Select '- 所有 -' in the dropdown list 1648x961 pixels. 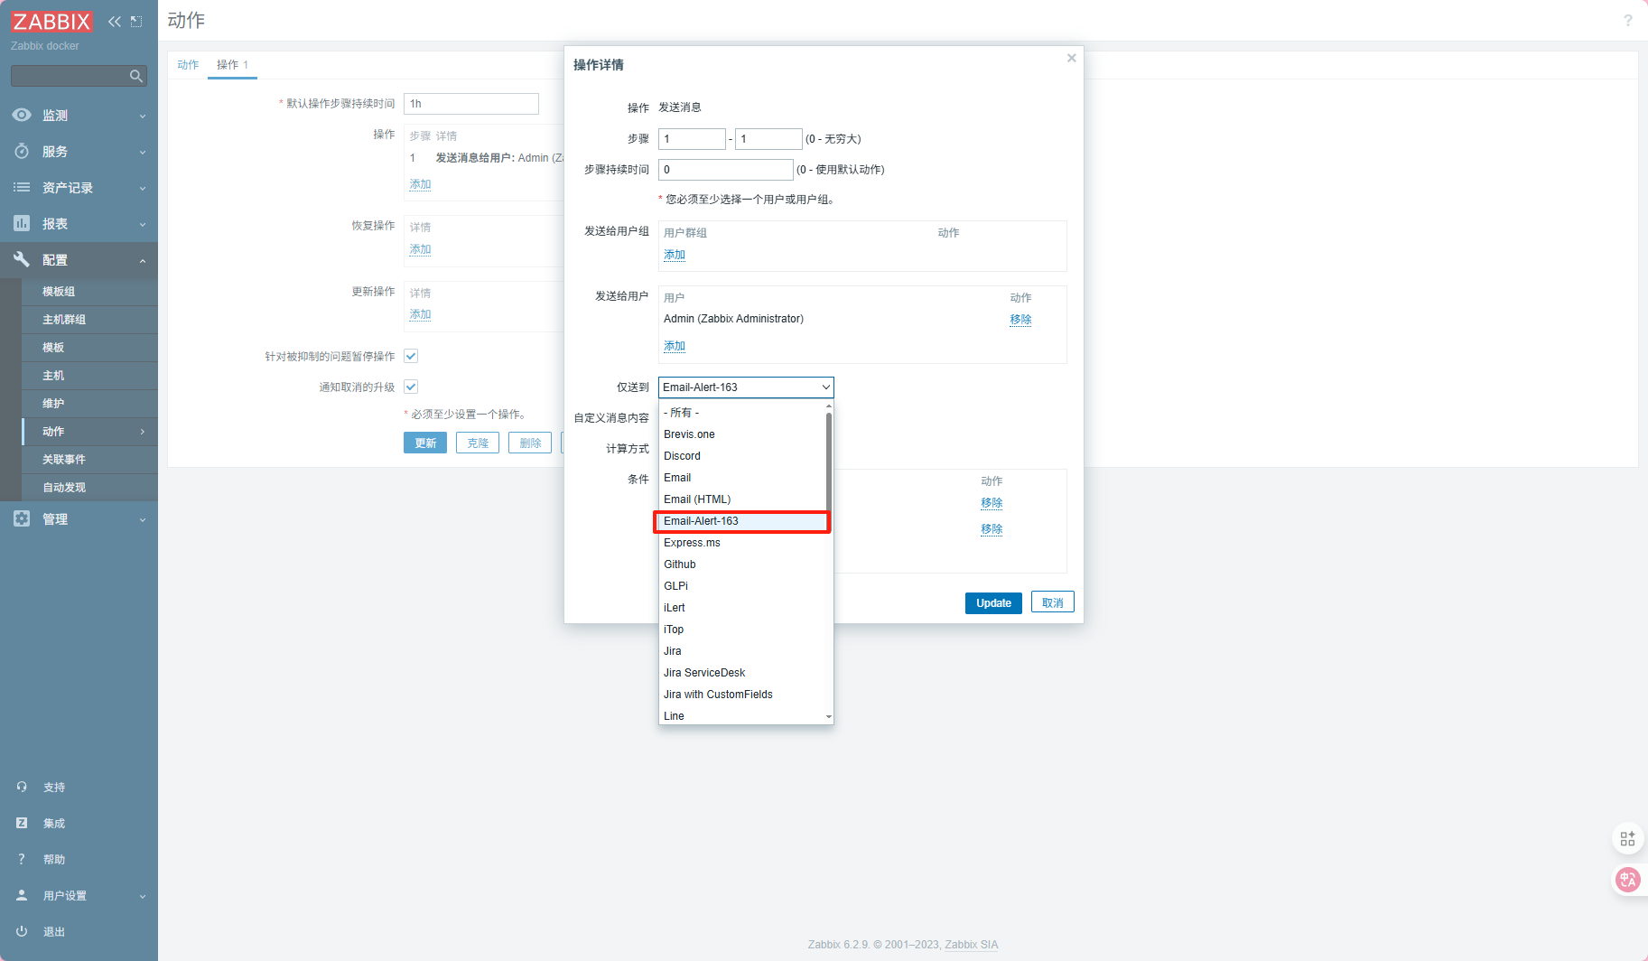(x=742, y=413)
